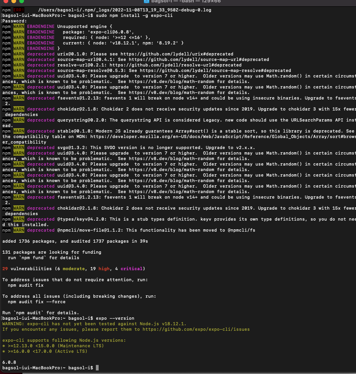The height and width of the screenshot is (374, 356).
Task: Click the red ERR! label
Action: click(18, 10)
